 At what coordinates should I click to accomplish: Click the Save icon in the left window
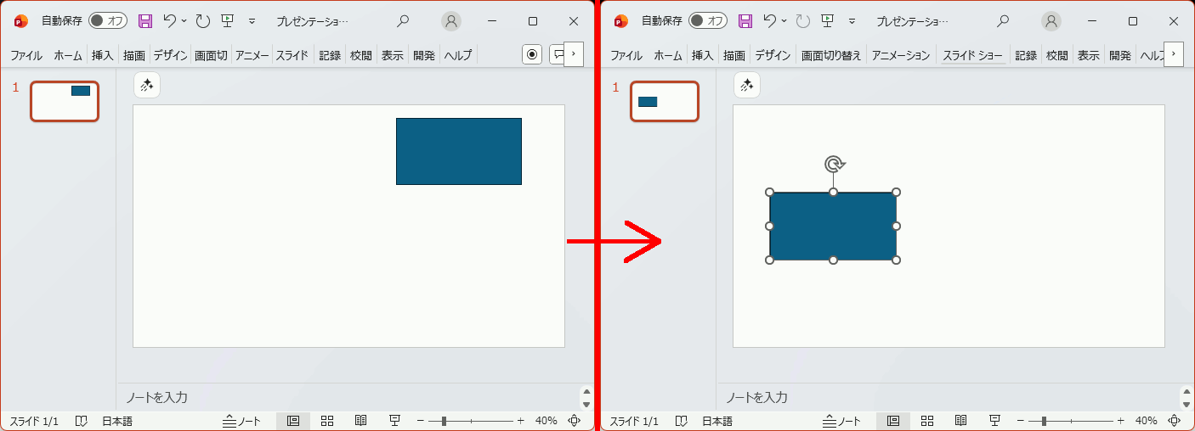pyautogui.click(x=145, y=21)
